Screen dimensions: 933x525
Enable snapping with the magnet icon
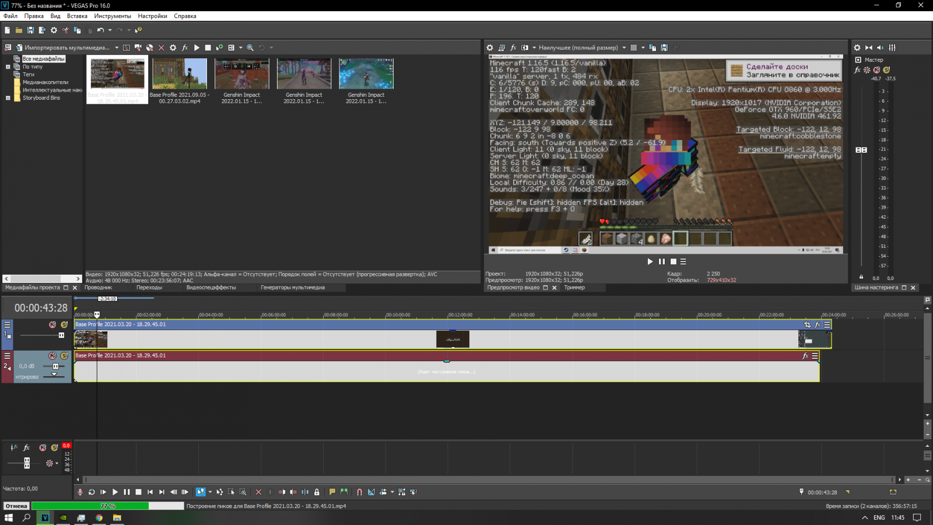point(359,492)
